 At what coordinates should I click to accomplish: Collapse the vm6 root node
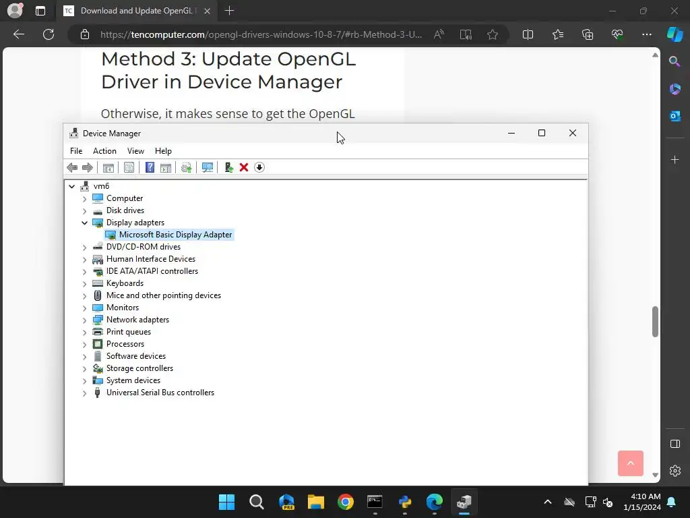tap(71, 186)
